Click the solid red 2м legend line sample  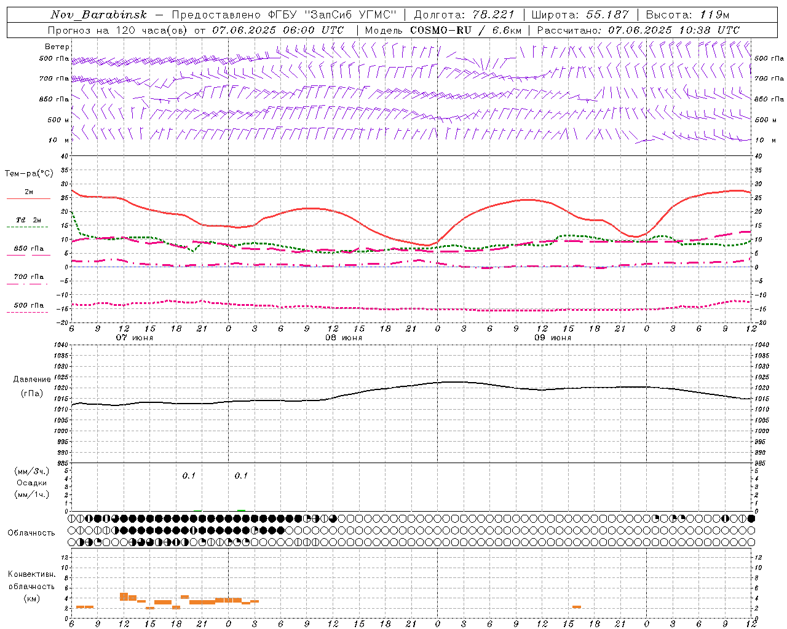tap(28, 199)
